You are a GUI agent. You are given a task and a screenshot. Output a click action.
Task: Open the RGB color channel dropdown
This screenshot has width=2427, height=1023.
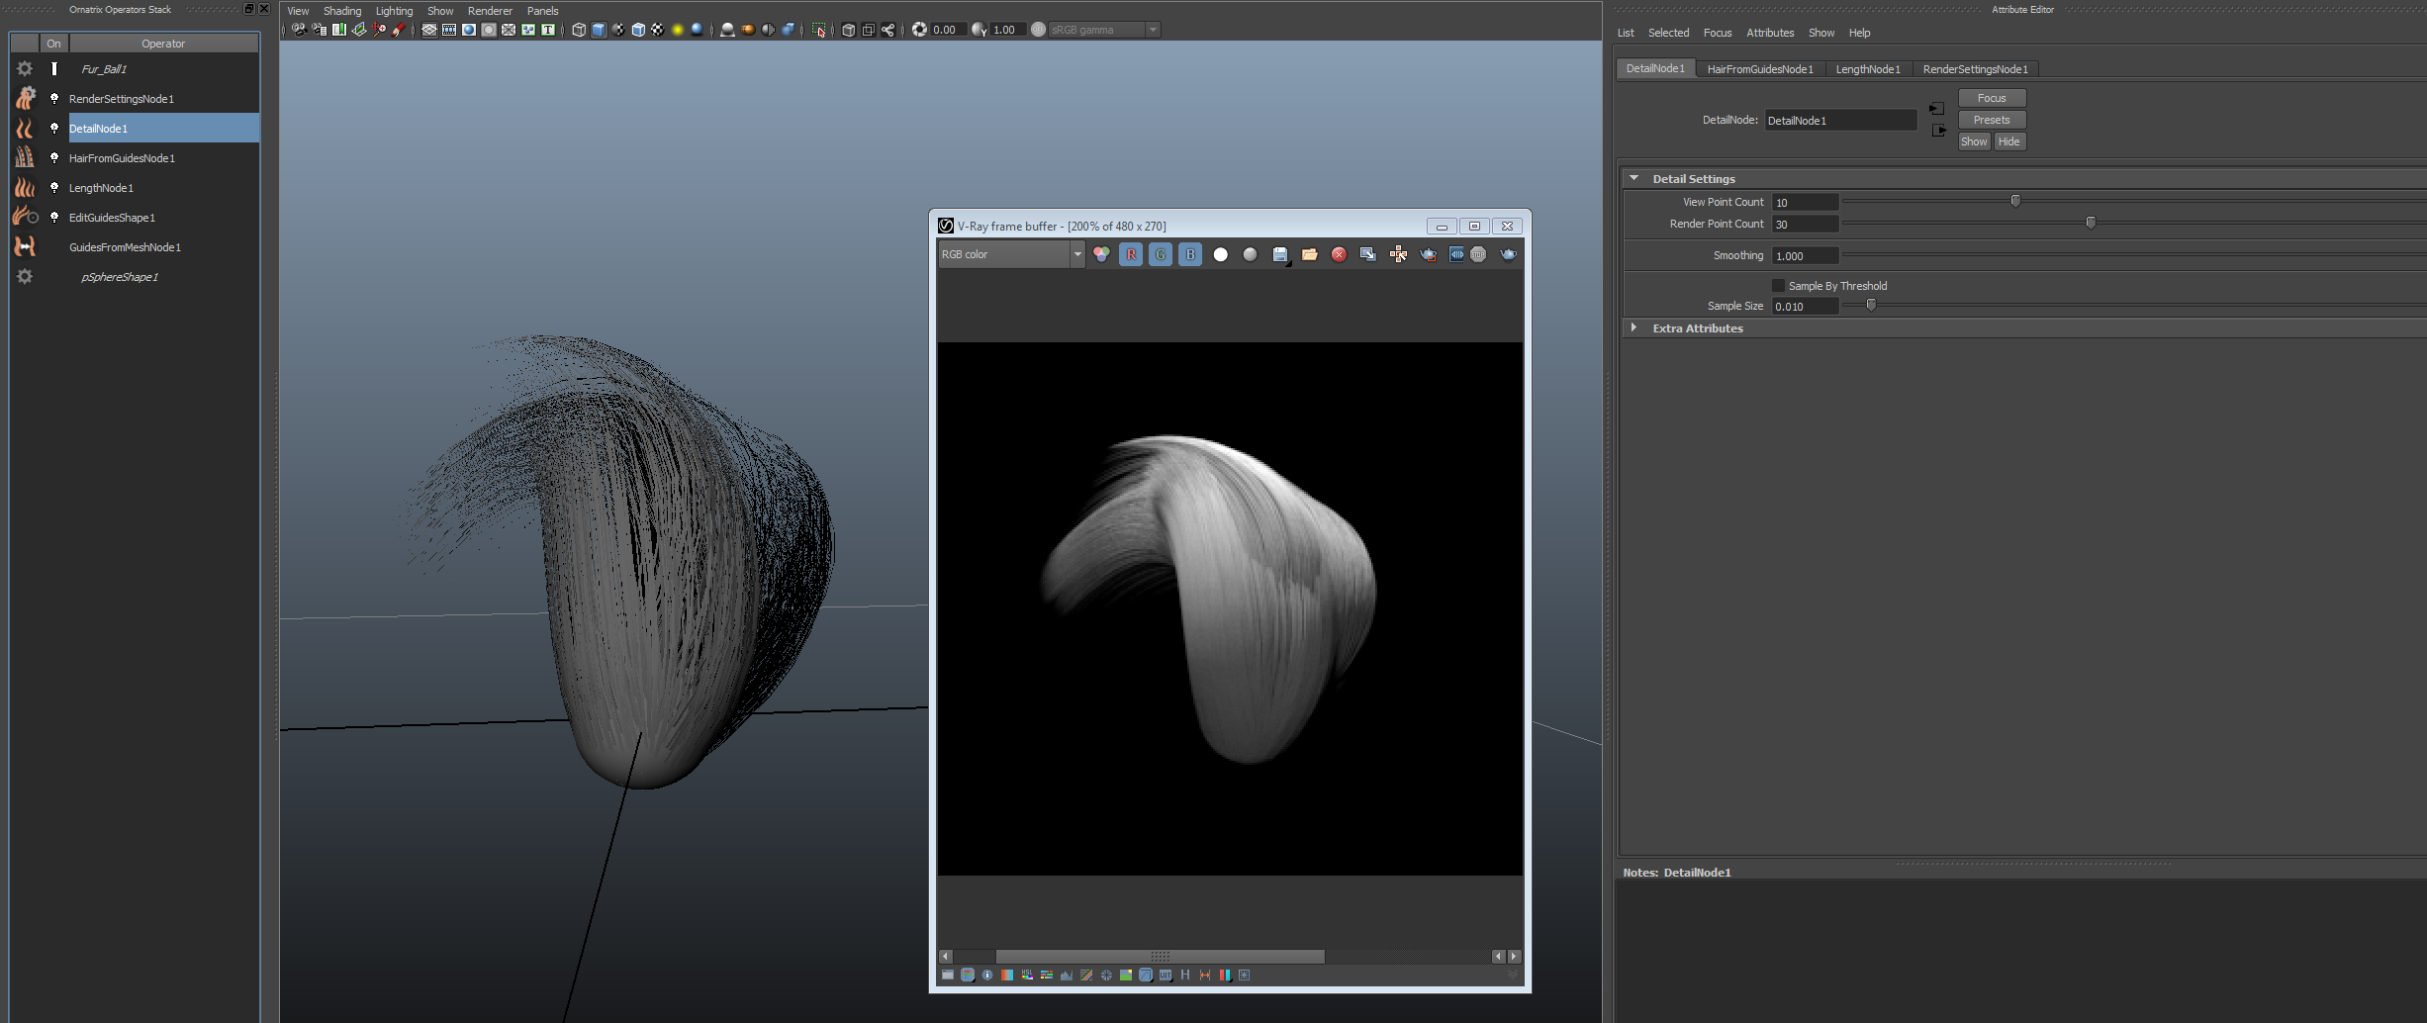(x=1011, y=254)
